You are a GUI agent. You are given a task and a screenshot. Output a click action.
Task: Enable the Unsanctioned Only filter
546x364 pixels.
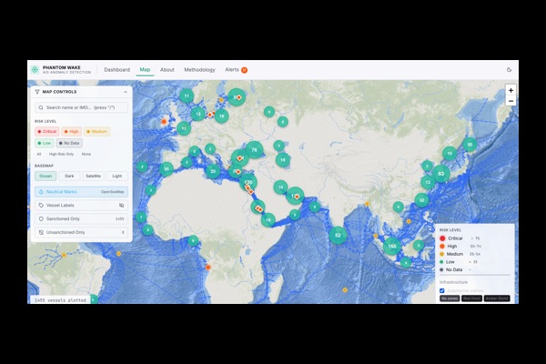coord(80,232)
